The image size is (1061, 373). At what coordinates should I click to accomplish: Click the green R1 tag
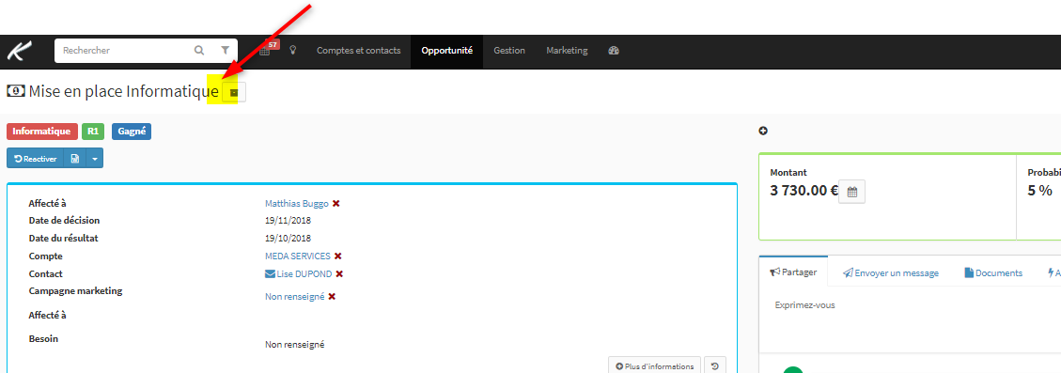point(93,132)
